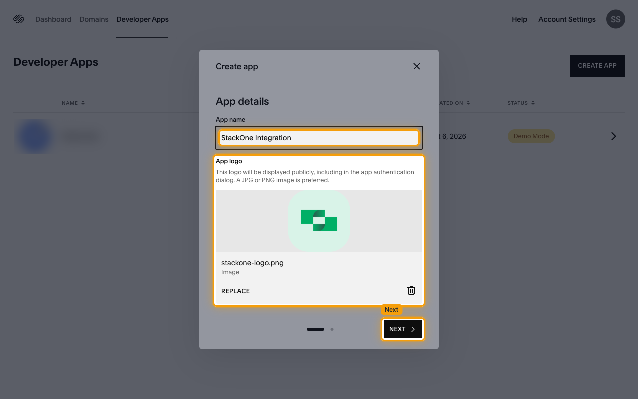Viewport: 638px width, 399px height.
Task: Expand the app row chevron arrow
Action: coord(614,136)
